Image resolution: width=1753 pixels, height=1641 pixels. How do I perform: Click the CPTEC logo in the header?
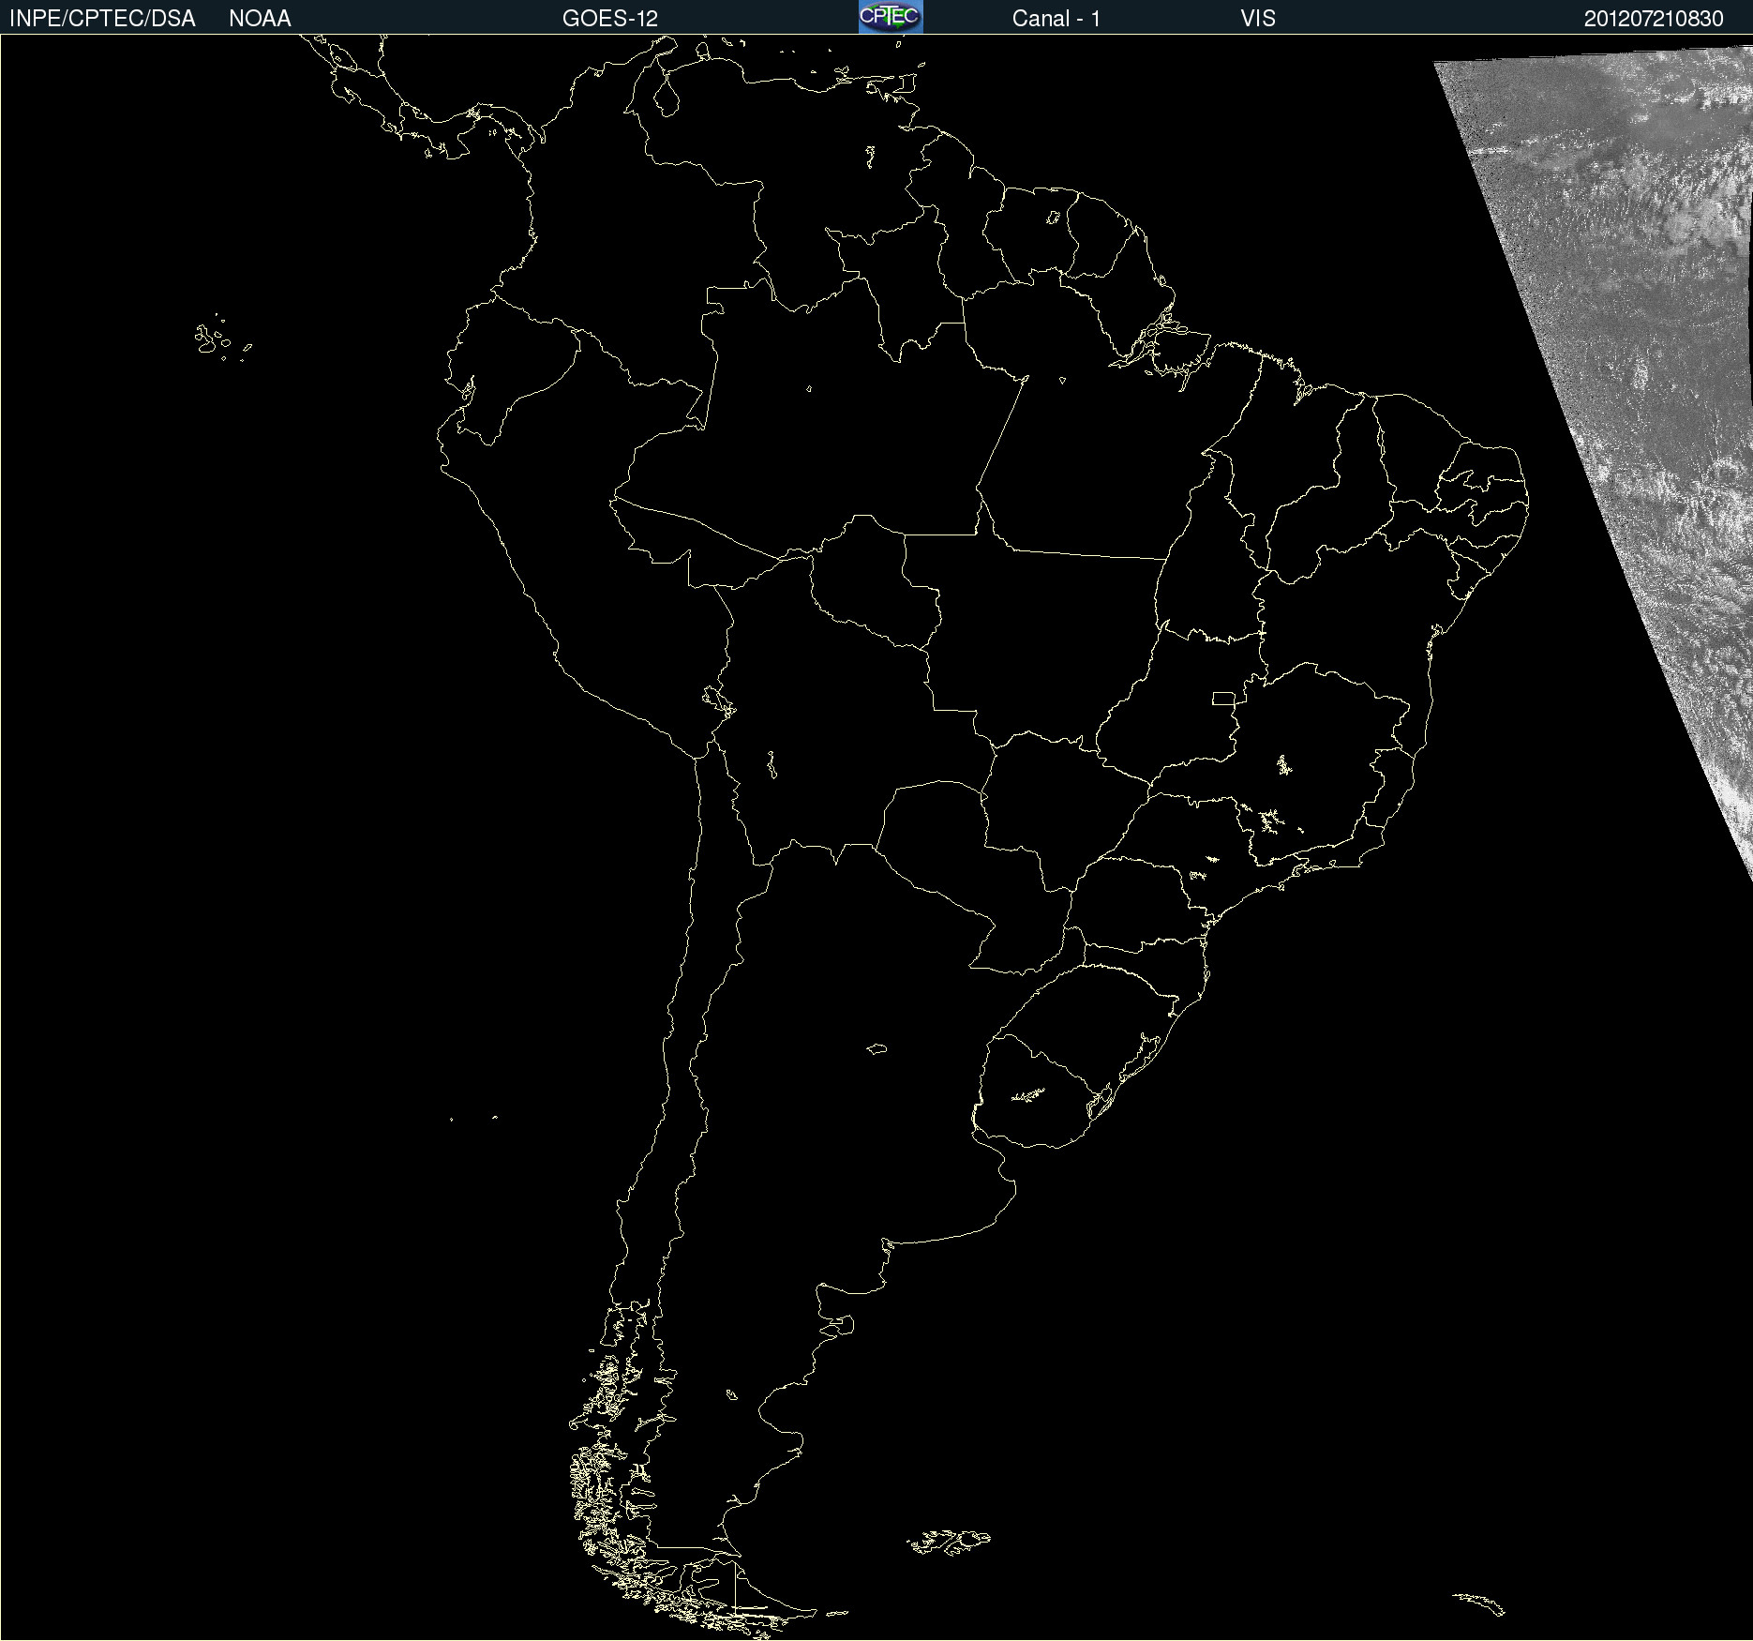891,17
